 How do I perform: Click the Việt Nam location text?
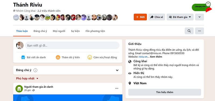140,83
